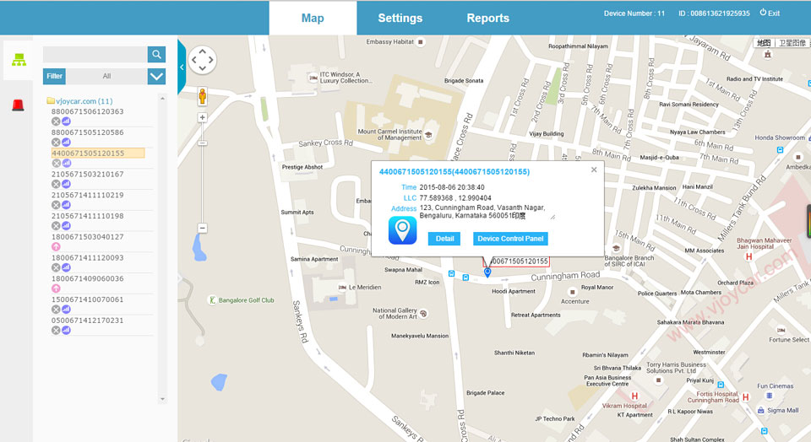Click the blue location pin icon in popup
The height and width of the screenshot is (442, 811).
402,230
